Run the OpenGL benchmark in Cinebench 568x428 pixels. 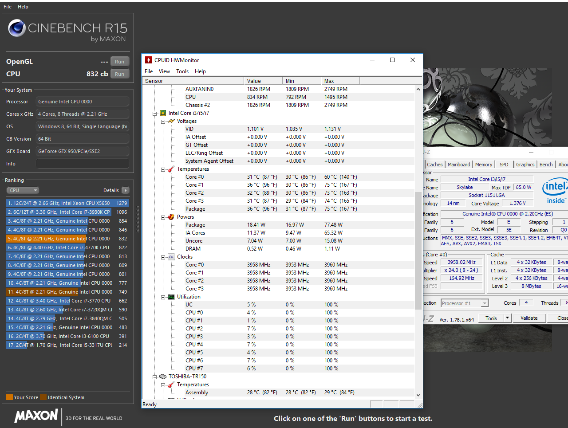[x=120, y=62]
